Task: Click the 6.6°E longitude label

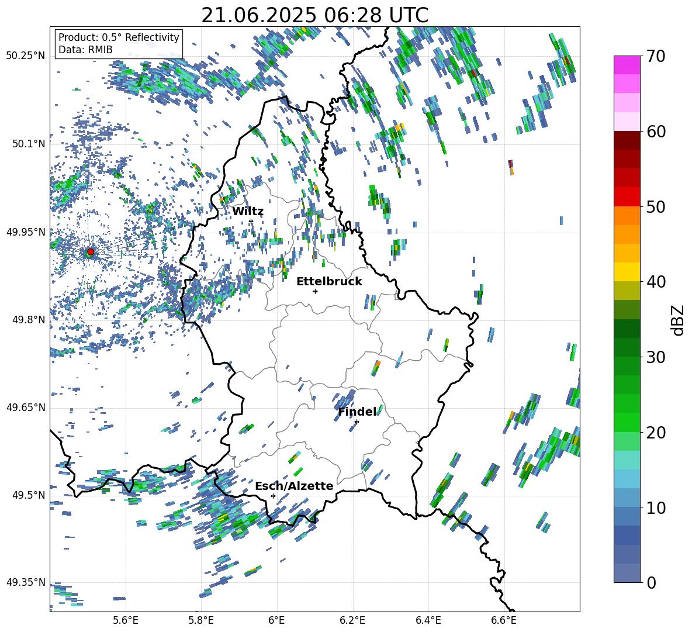Action: pyautogui.click(x=504, y=620)
